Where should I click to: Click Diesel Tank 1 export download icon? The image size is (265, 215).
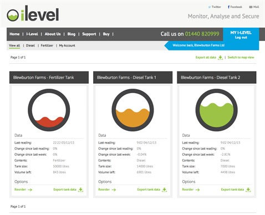tap(165, 190)
